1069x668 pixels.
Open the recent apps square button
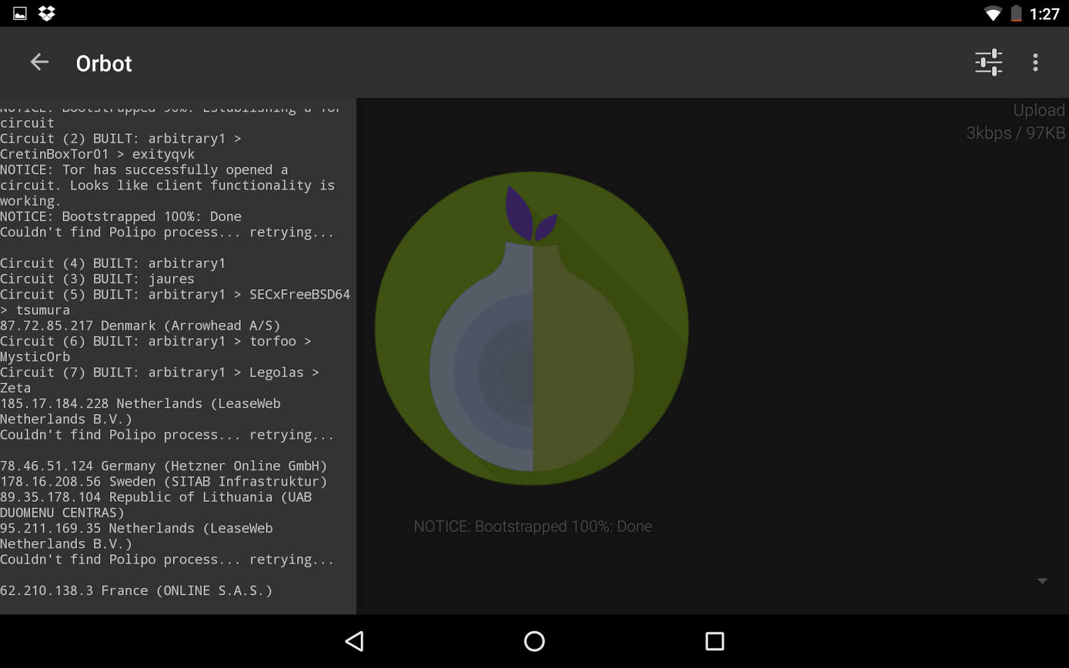(x=715, y=641)
